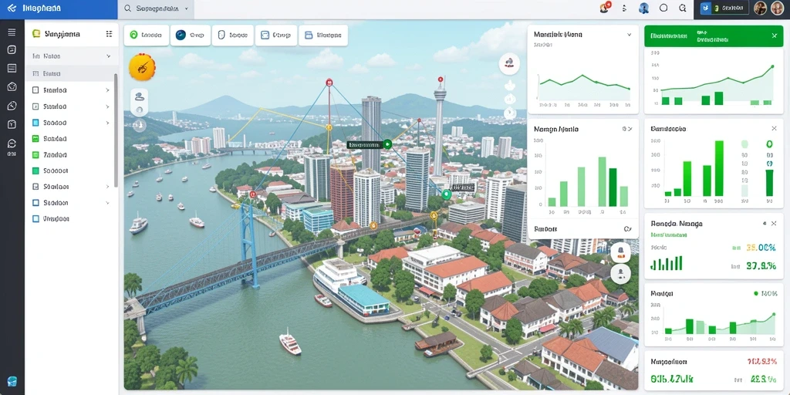Viewport: 790px width, 395px height.
Task: Expand the row with the empty white checkbox
Action: (x=108, y=90)
